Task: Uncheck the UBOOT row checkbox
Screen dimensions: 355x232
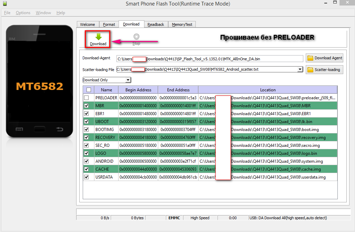Action: (x=86, y=122)
